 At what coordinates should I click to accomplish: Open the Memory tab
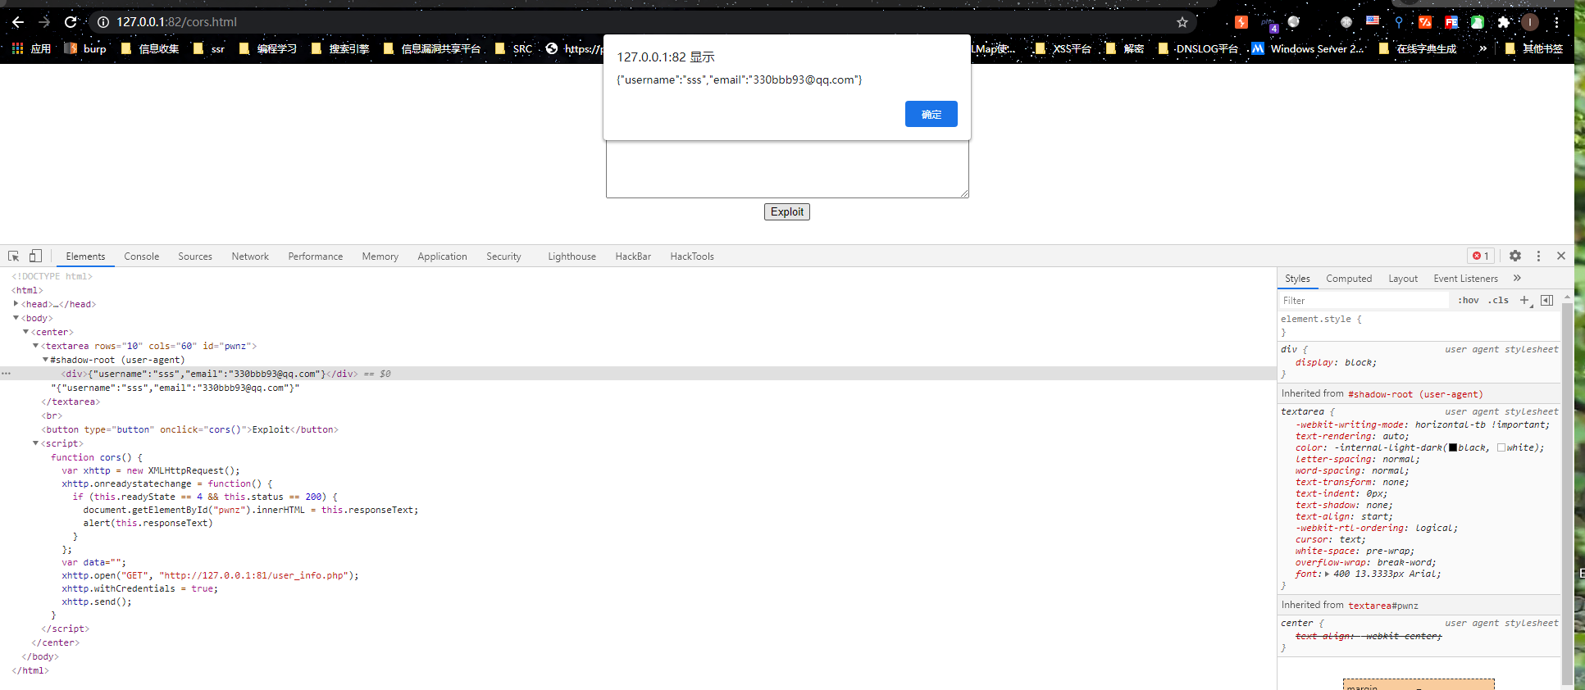tap(380, 256)
